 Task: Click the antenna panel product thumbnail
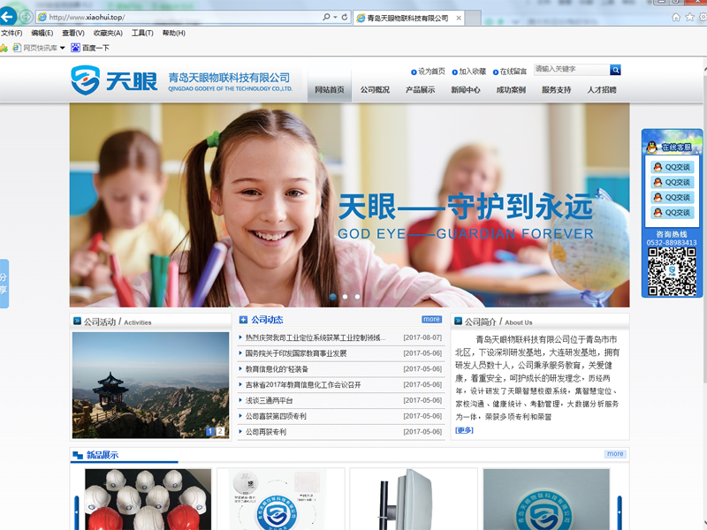click(414, 499)
